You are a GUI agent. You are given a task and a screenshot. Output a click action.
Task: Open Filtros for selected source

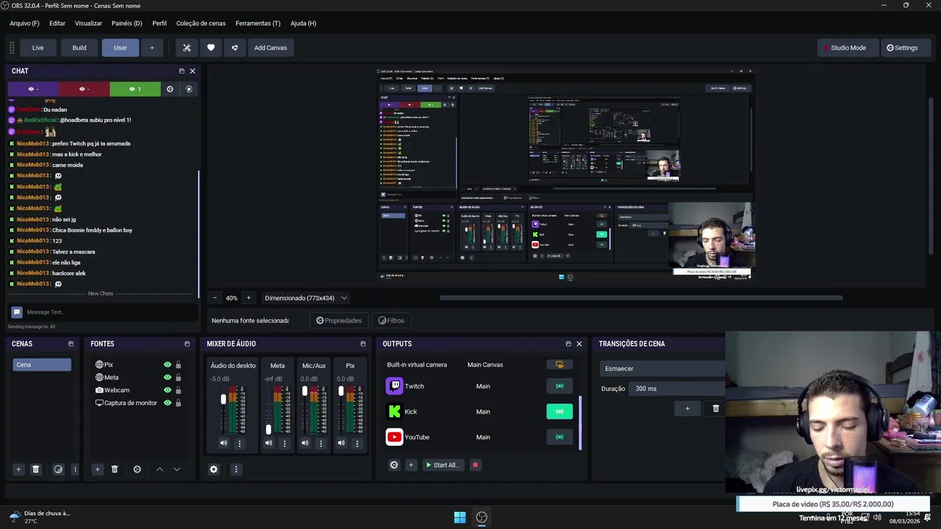(391, 320)
